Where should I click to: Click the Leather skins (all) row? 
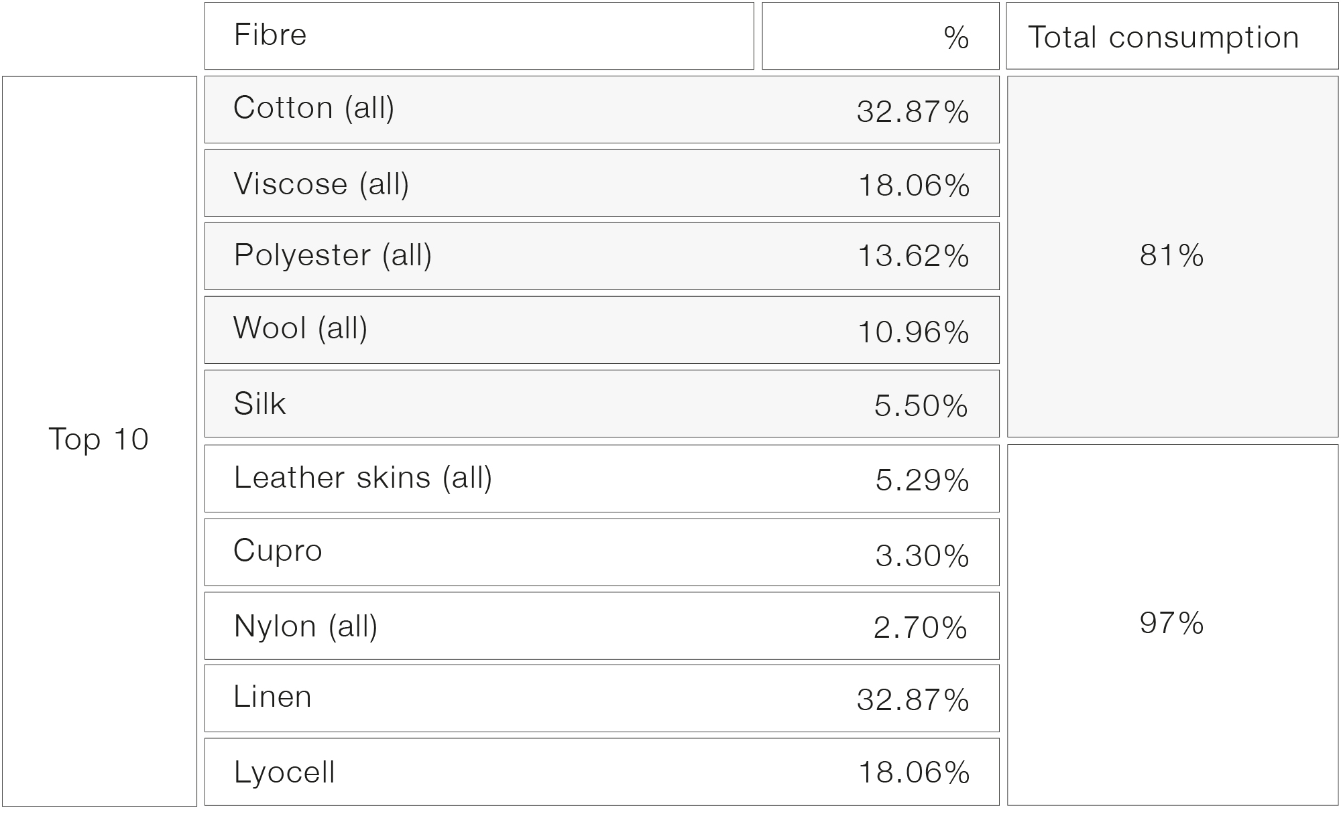pos(601,478)
